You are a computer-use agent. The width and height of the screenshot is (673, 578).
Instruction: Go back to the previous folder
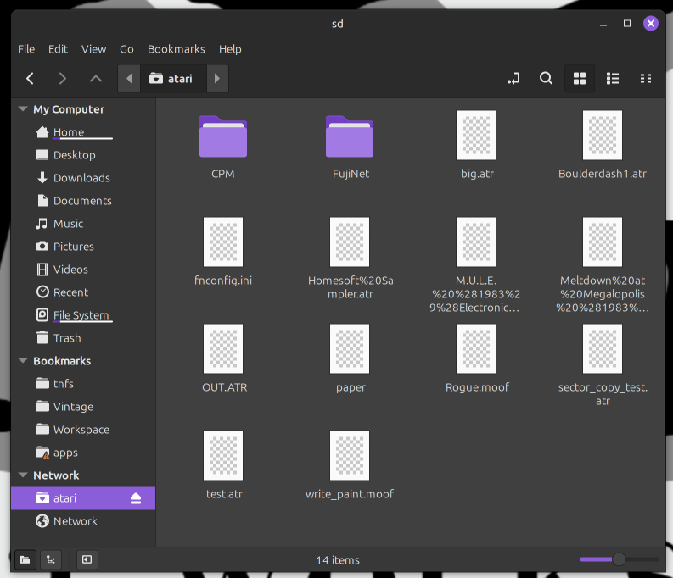(30, 79)
